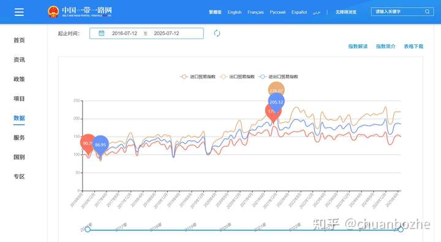Open the hamburger menu icon
The height and width of the screenshot is (242, 441).
click(x=19, y=12)
